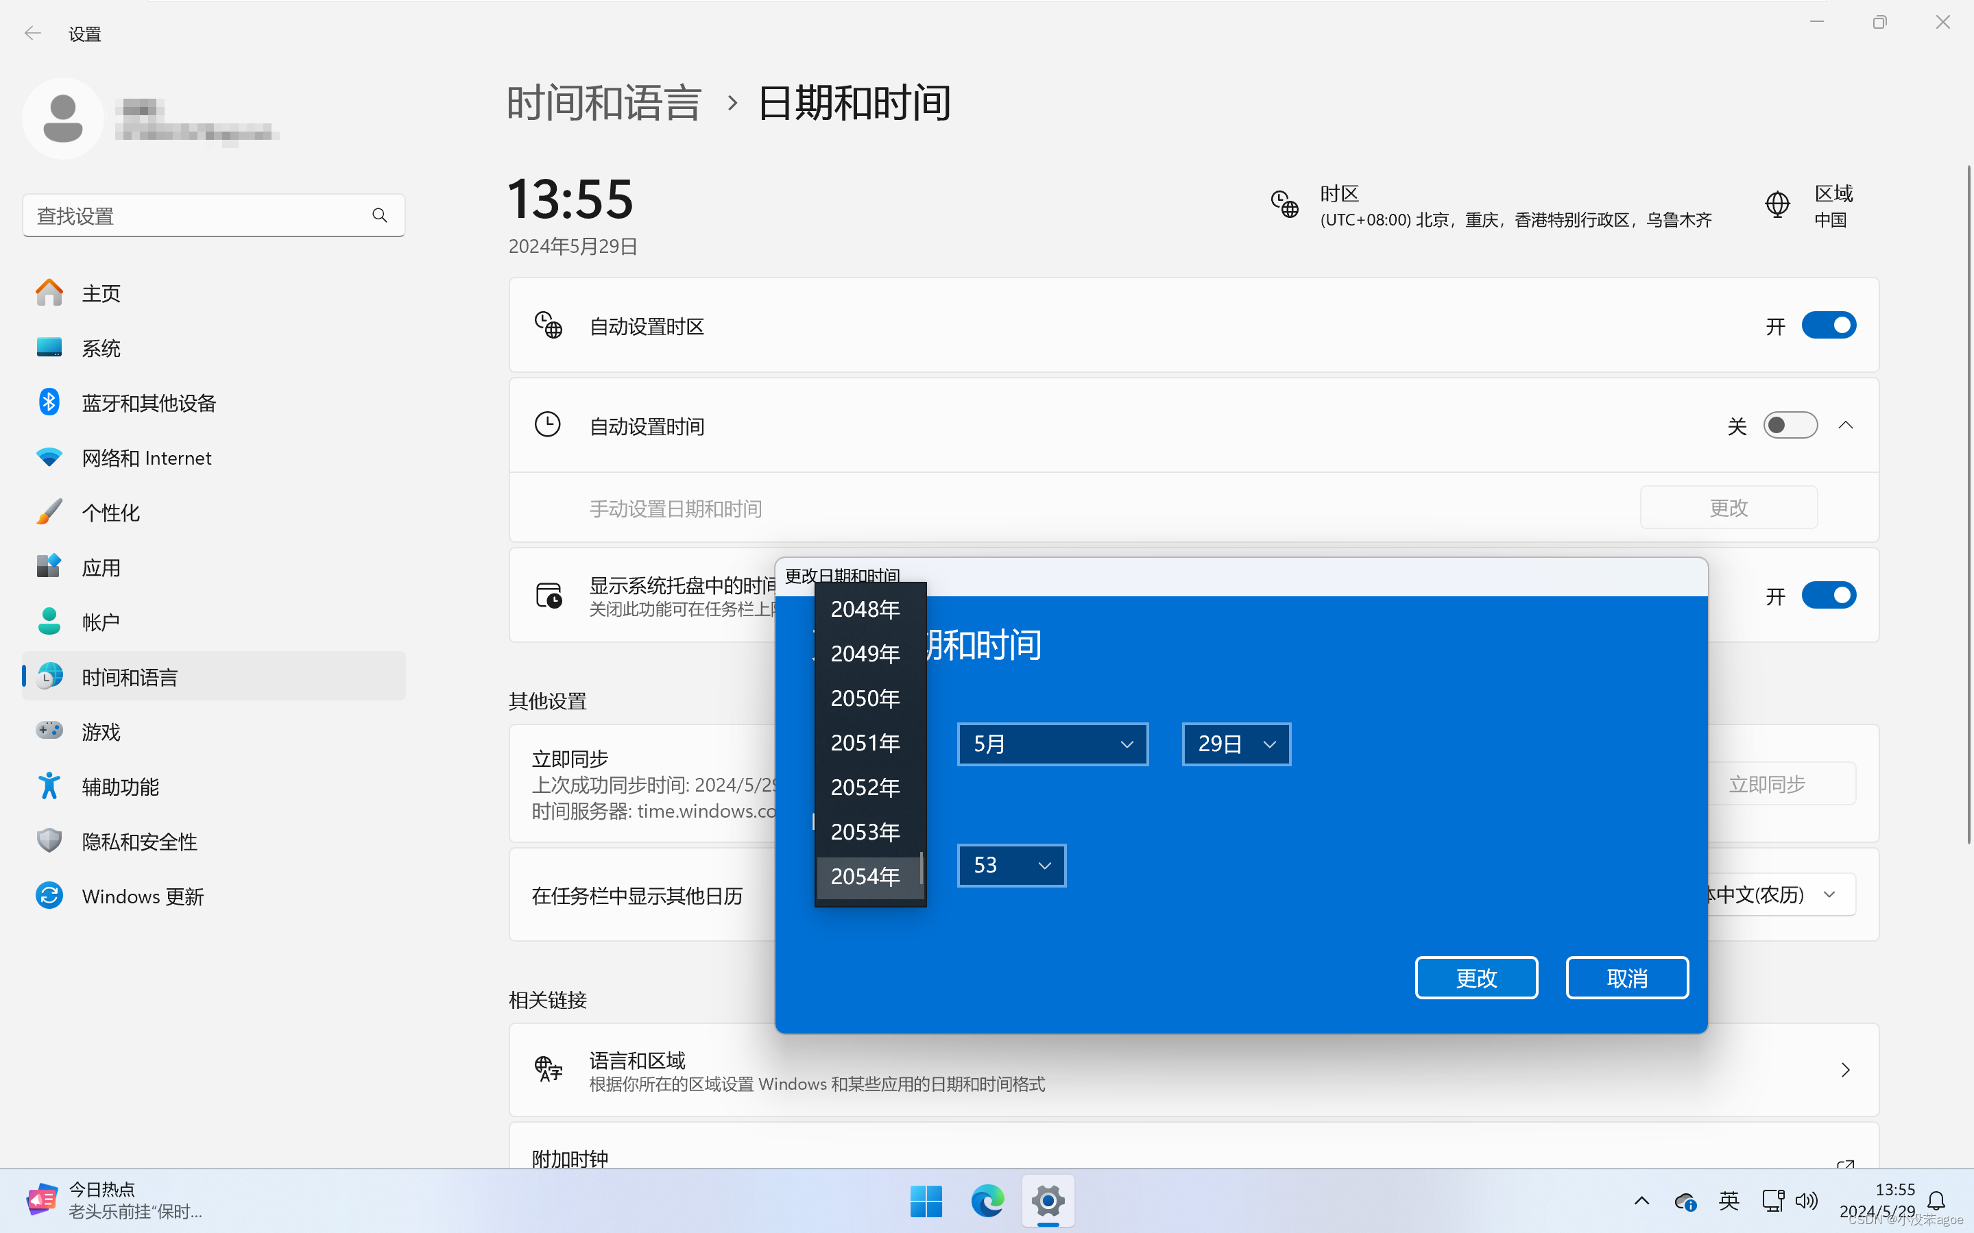Click the Gaming controller icon
1974x1233 pixels.
tap(49, 731)
